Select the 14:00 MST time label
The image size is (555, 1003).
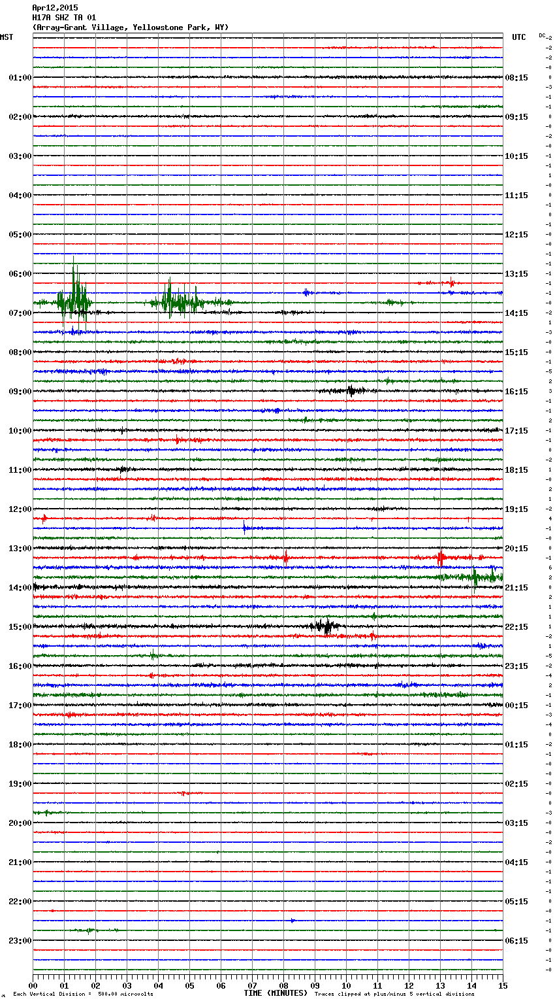(x=20, y=588)
